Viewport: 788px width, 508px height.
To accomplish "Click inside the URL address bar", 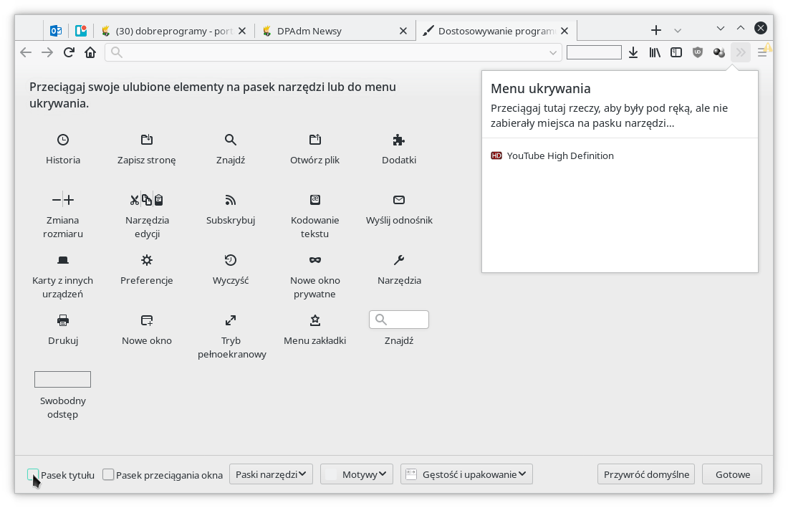I will pyautogui.click(x=333, y=52).
